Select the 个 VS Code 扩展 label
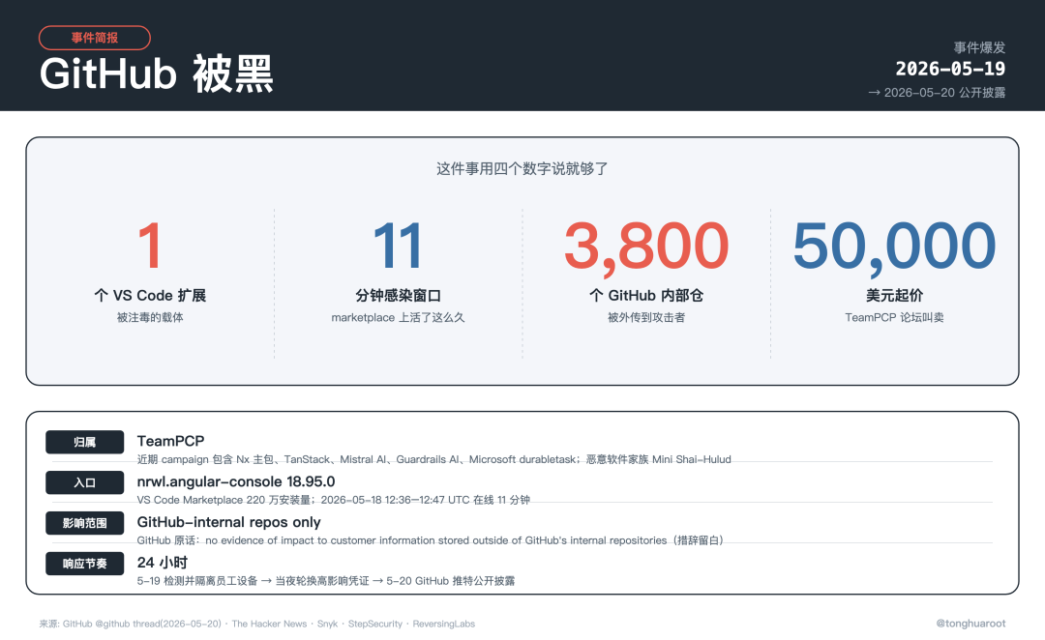 tap(150, 295)
